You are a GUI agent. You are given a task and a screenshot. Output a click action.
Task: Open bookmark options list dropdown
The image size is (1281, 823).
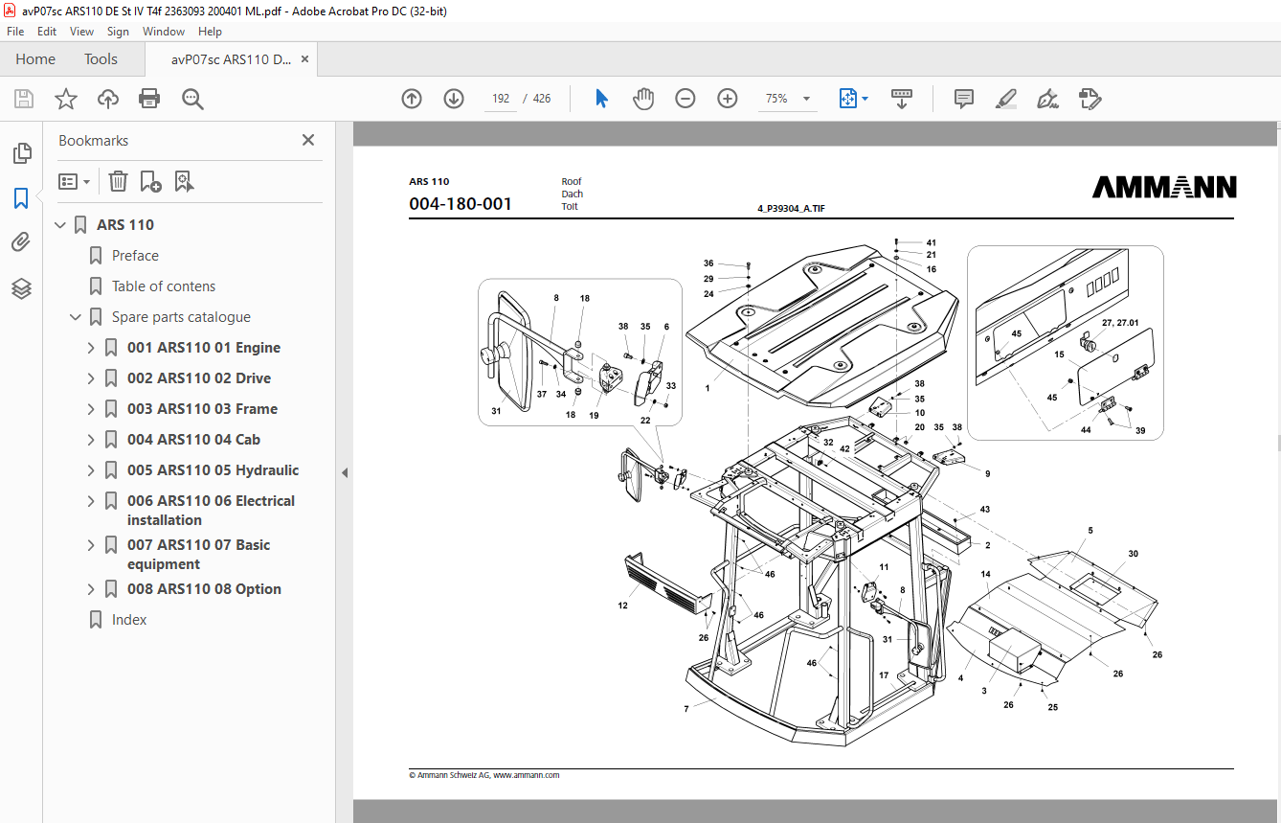coord(75,181)
